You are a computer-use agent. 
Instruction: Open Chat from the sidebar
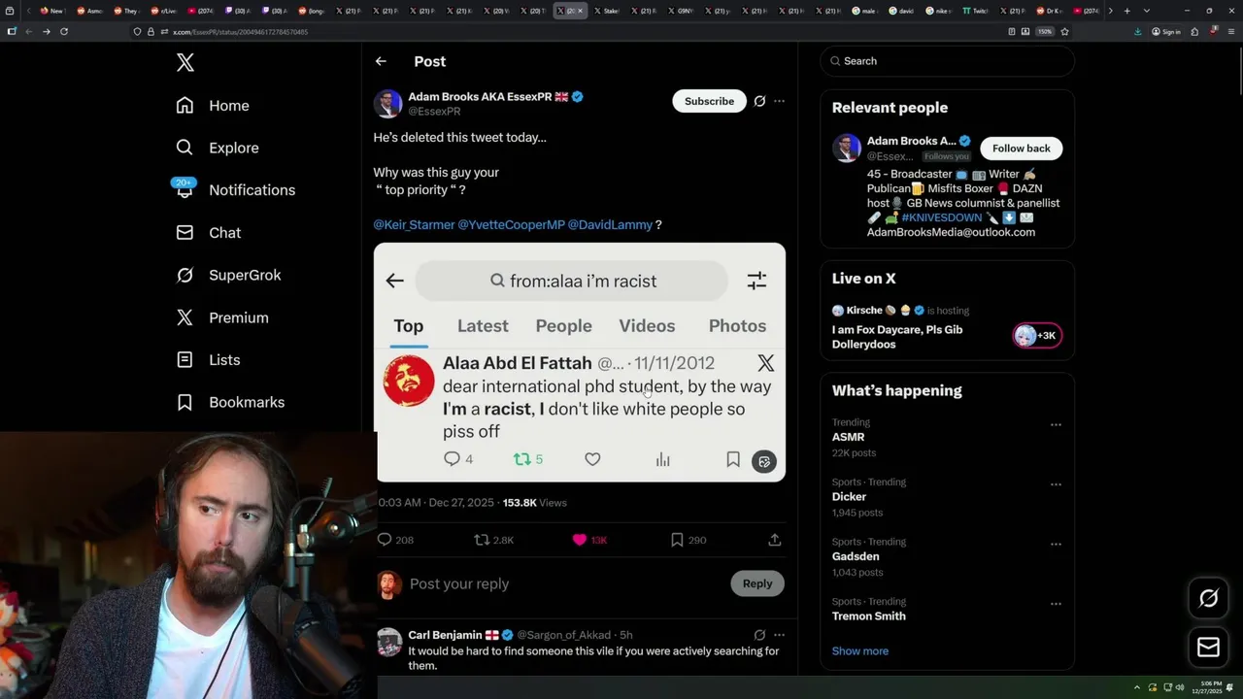click(208, 233)
